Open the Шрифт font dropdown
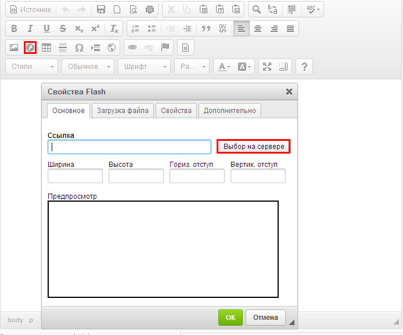 145,67
